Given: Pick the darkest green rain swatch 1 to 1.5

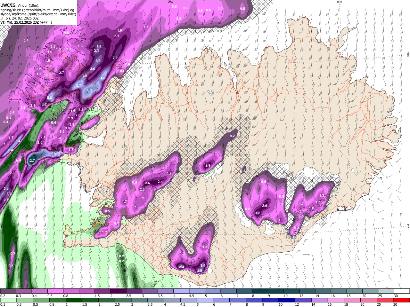Looking at the screenshot, I should [x=74, y=300].
